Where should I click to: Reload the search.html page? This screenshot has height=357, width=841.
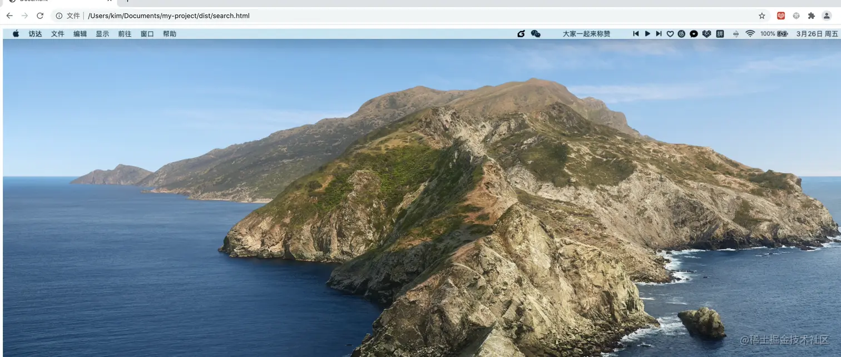[x=40, y=16]
